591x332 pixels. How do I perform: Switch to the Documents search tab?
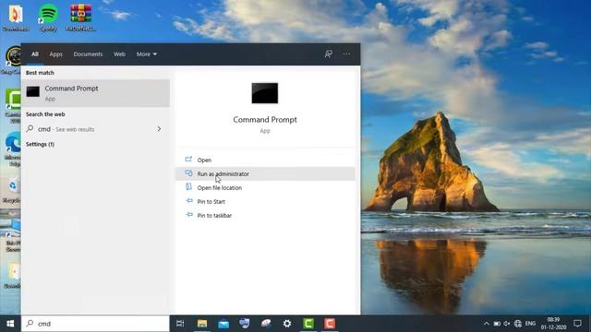pos(88,54)
